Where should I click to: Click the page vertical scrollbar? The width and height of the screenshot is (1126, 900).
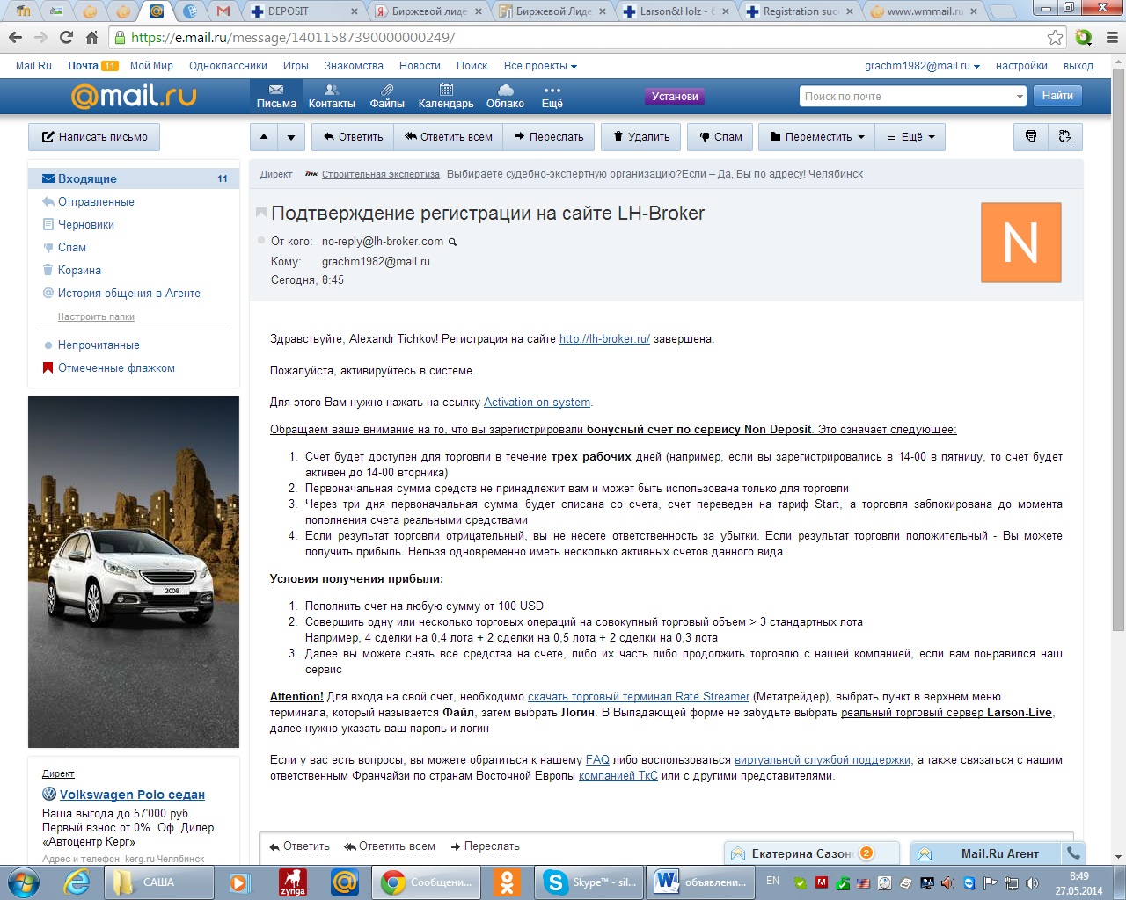pyautogui.click(x=1118, y=352)
